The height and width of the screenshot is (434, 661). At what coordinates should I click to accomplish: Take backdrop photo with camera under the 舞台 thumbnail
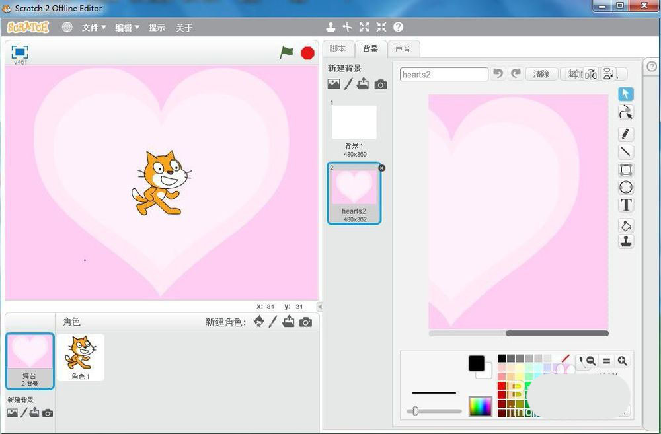[48, 413]
